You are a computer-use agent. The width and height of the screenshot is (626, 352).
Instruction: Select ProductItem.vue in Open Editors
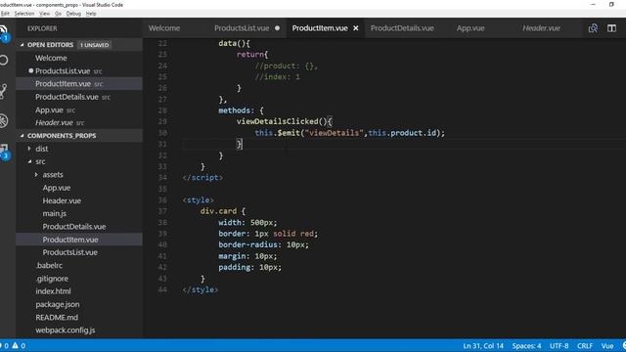[x=79, y=84]
